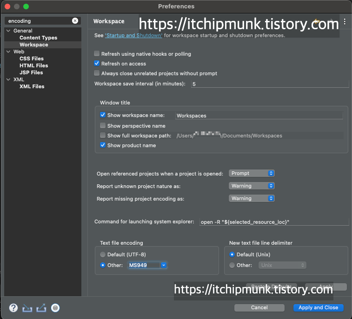Viewport: 352px width, 319px height.
Task: Select Default (UTF-8) encoding radio
Action: click(x=103, y=254)
